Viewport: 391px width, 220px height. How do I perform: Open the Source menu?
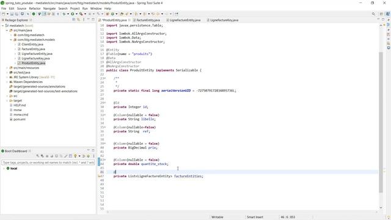21,9
